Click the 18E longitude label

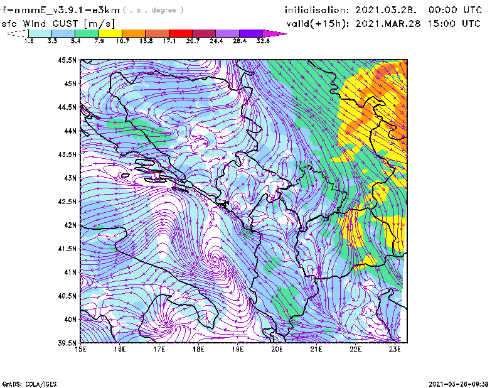(x=198, y=349)
